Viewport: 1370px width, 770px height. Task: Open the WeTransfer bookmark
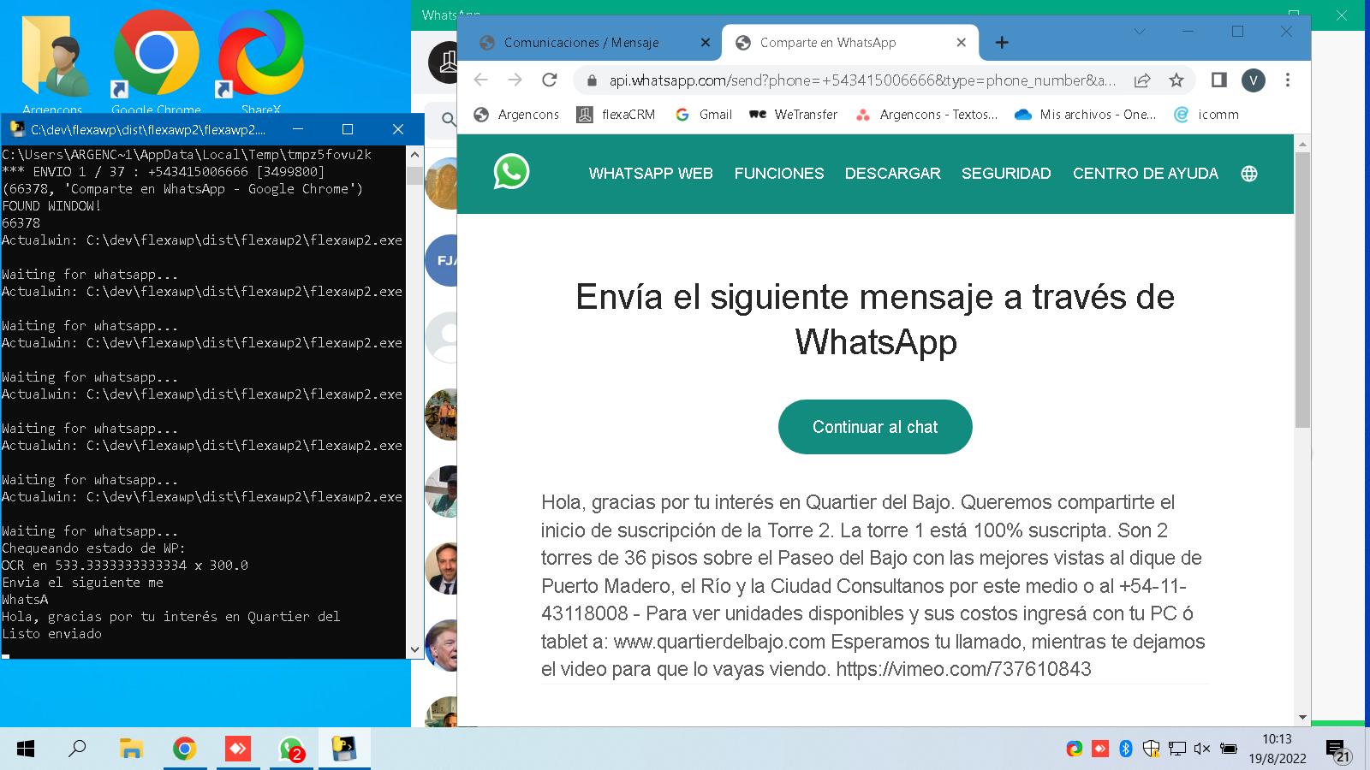[793, 115]
